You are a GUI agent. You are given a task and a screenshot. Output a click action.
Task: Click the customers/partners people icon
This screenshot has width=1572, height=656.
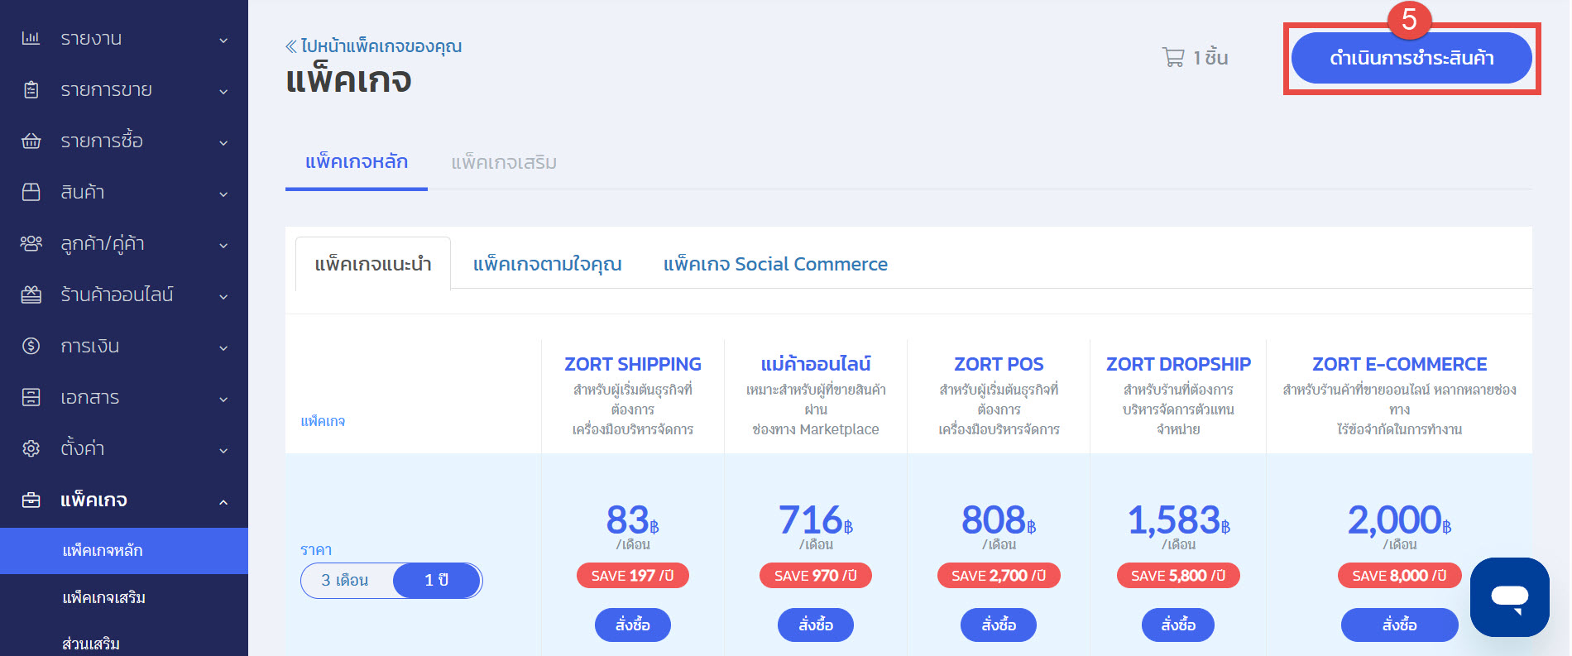[31, 243]
